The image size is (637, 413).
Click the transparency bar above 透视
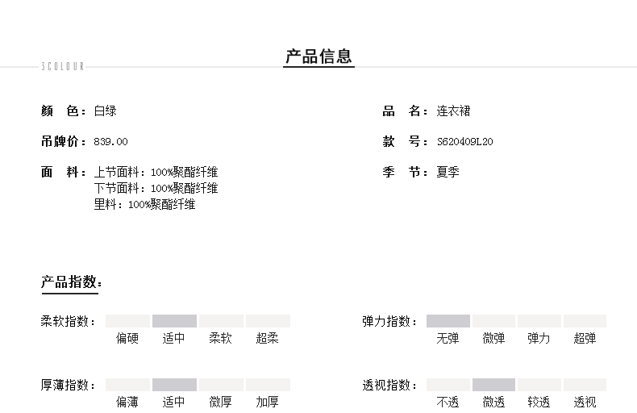tap(585, 385)
